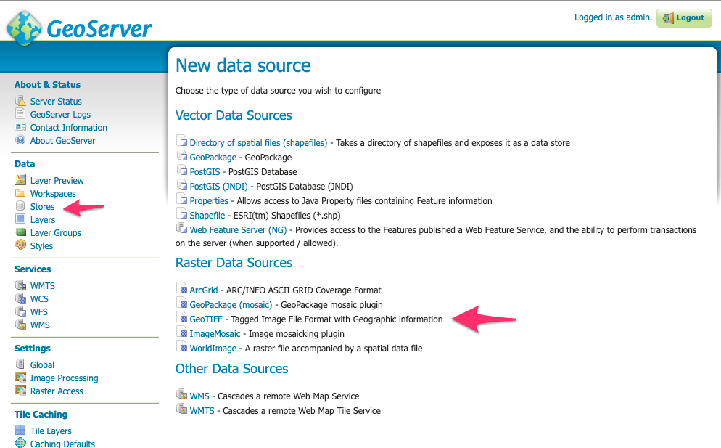721x448 pixels.
Task: Open the GeoTIFF data source link
Action: [x=206, y=319]
